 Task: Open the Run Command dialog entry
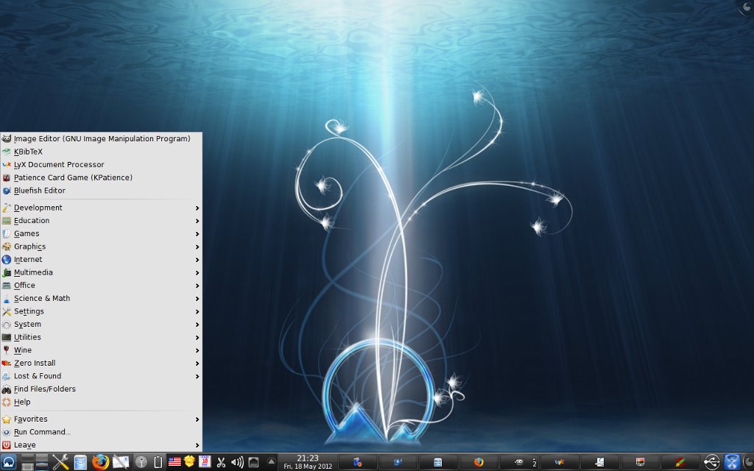click(x=42, y=432)
